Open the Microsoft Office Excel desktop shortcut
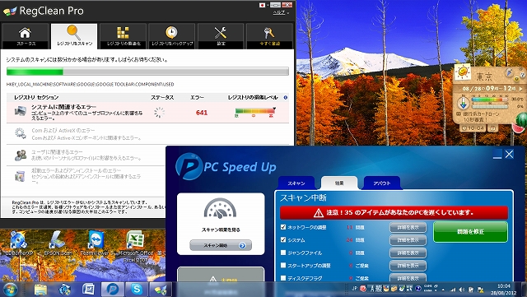This screenshot has width=527, height=297. (x=135, y=246)
